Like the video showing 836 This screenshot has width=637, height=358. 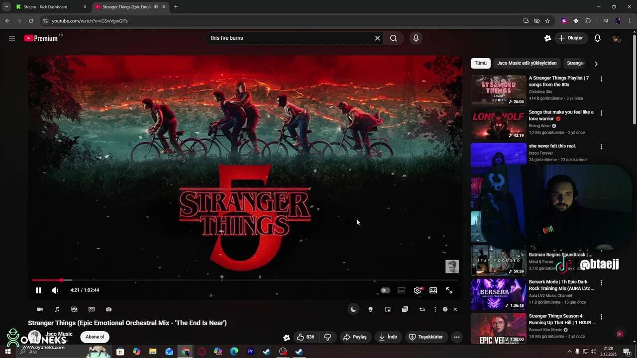tap(305, 337)
